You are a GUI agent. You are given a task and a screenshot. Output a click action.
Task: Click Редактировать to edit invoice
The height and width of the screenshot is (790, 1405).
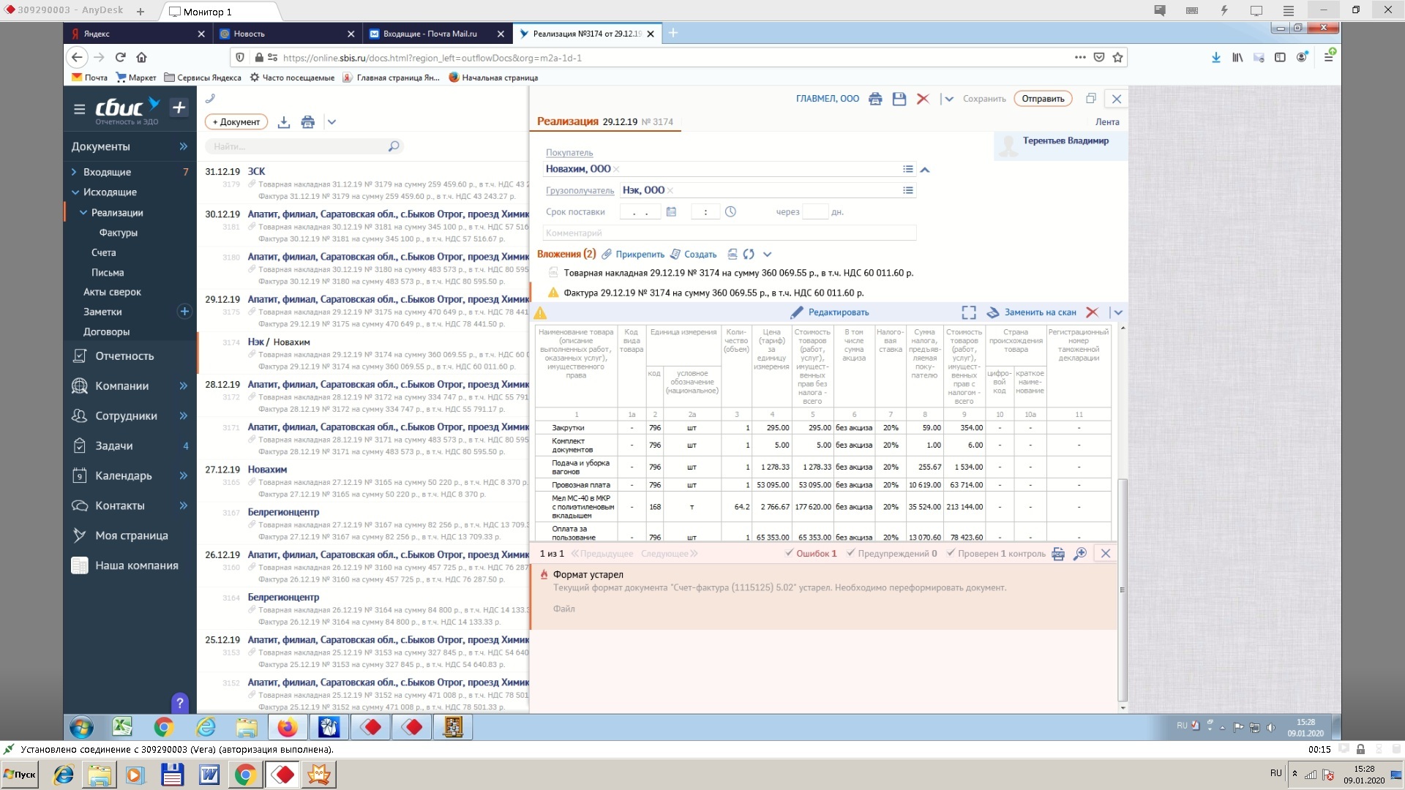click(x=839, y=312)
